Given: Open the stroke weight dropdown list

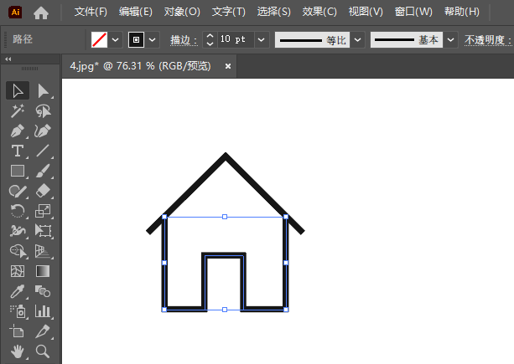Looking at the screenshot, I should tap(262, 40).
